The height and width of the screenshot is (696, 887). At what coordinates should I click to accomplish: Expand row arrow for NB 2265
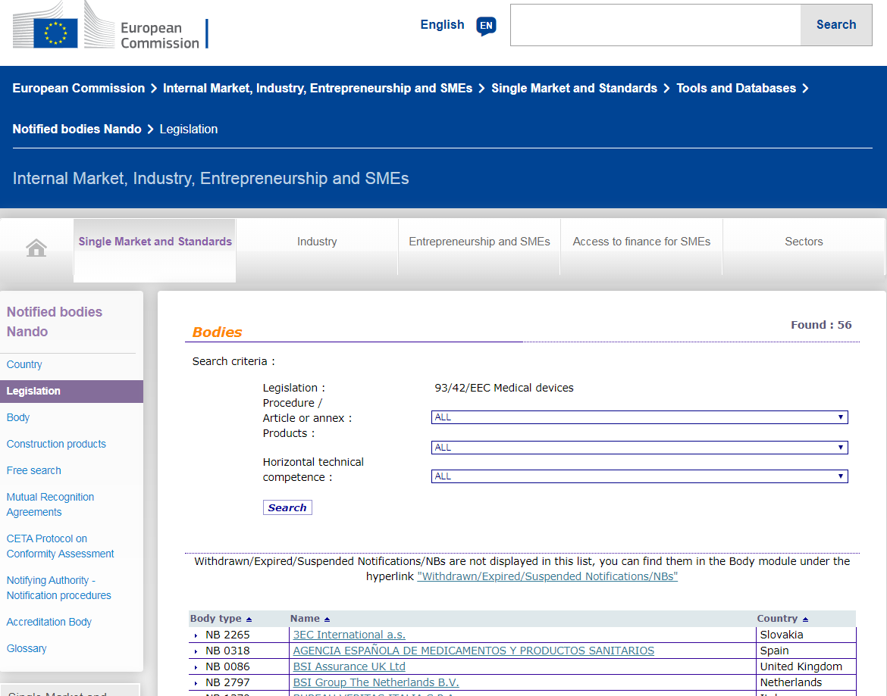(196, 635)
